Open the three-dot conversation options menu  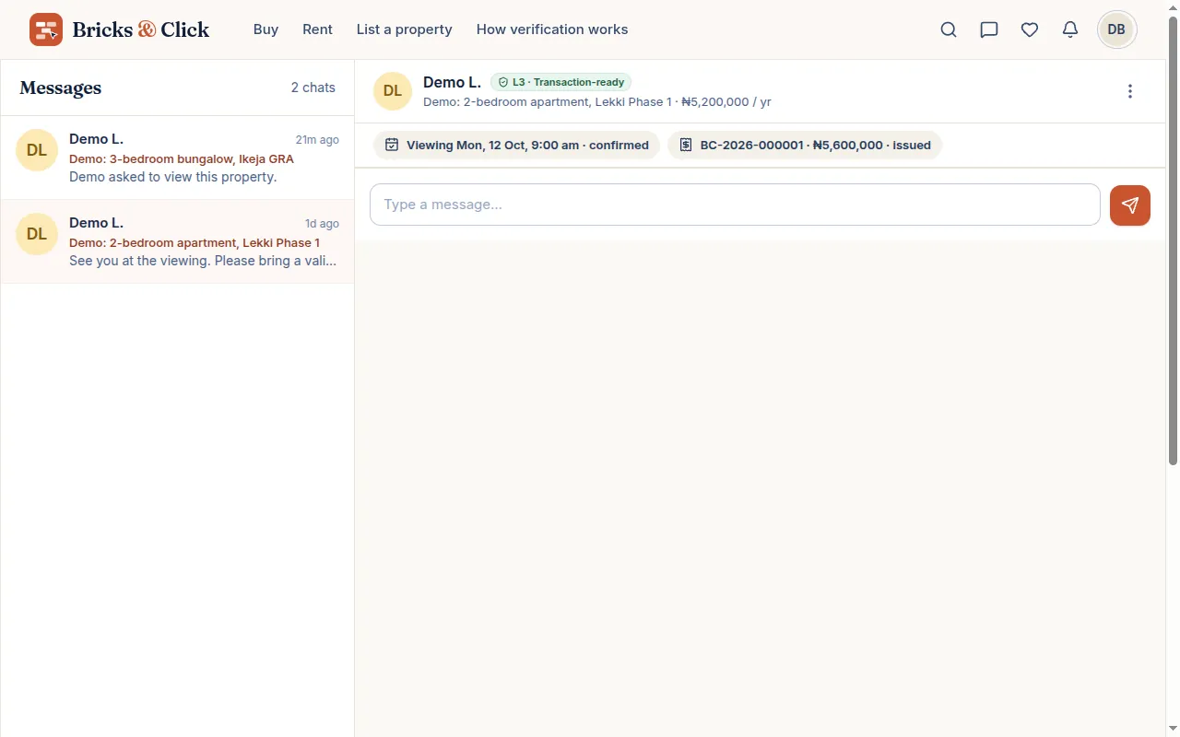(x=1130, y=91)
